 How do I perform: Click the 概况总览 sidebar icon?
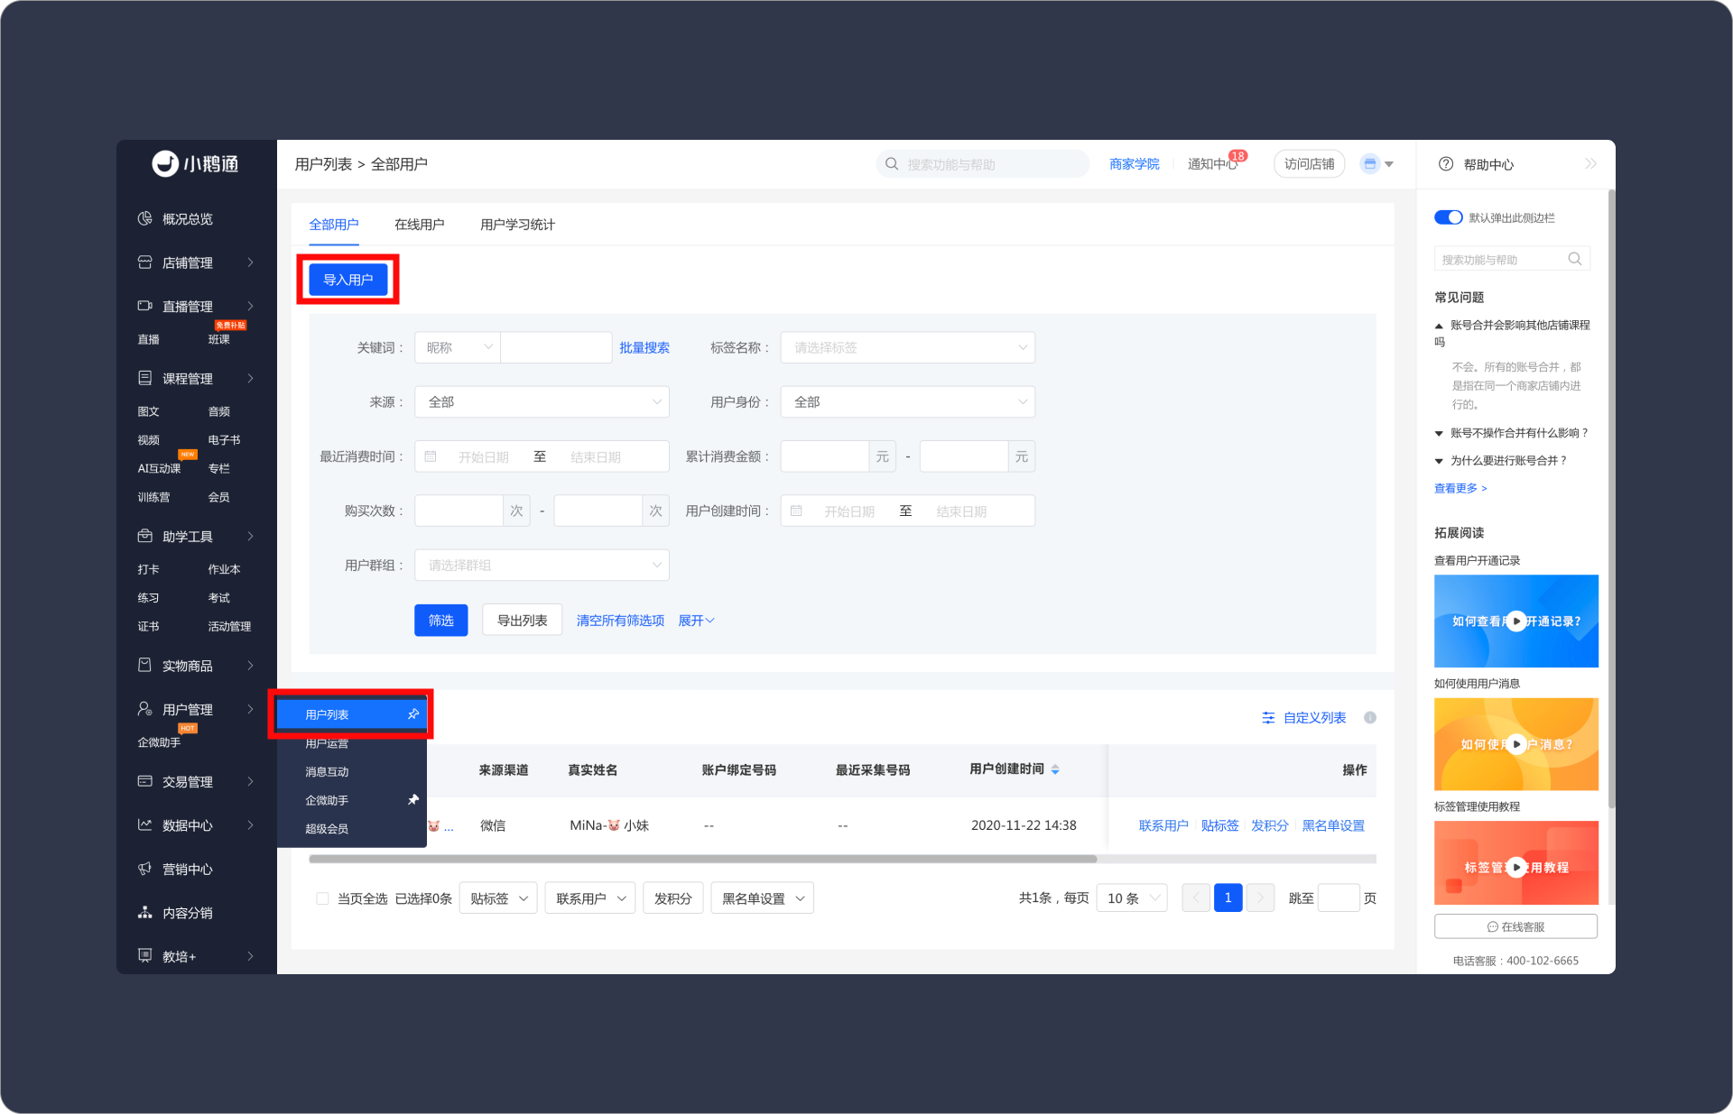tap(144, 219)
